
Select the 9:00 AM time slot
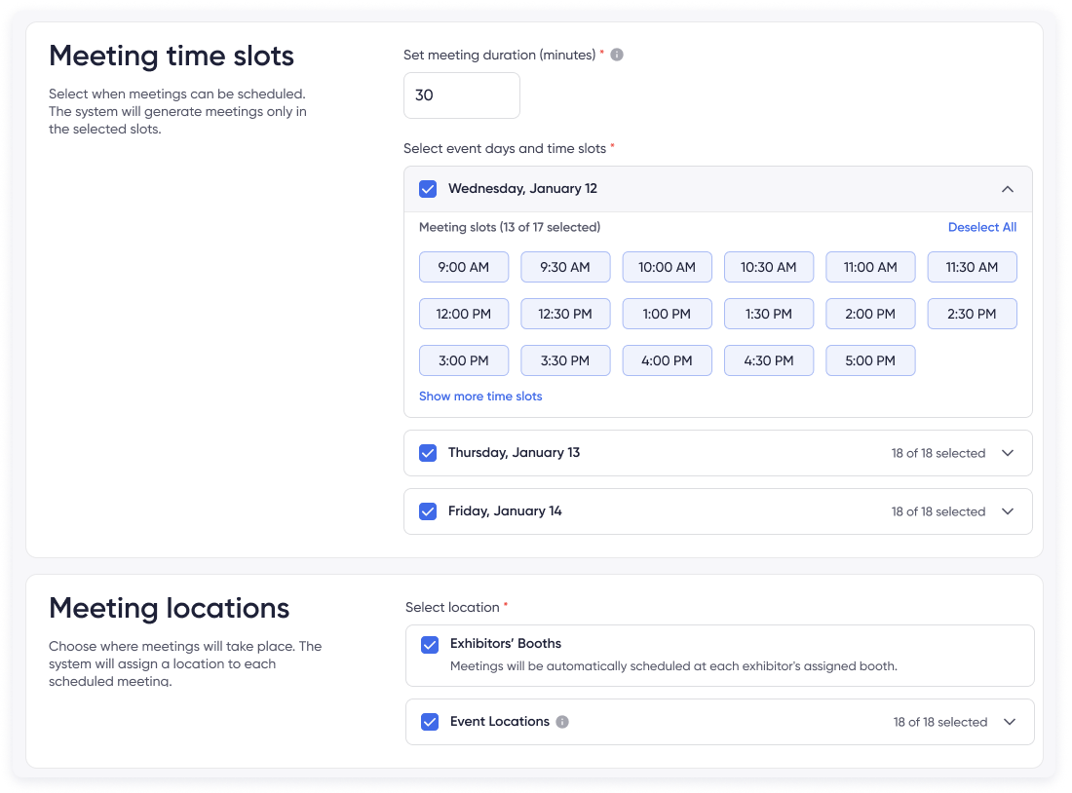464,267
